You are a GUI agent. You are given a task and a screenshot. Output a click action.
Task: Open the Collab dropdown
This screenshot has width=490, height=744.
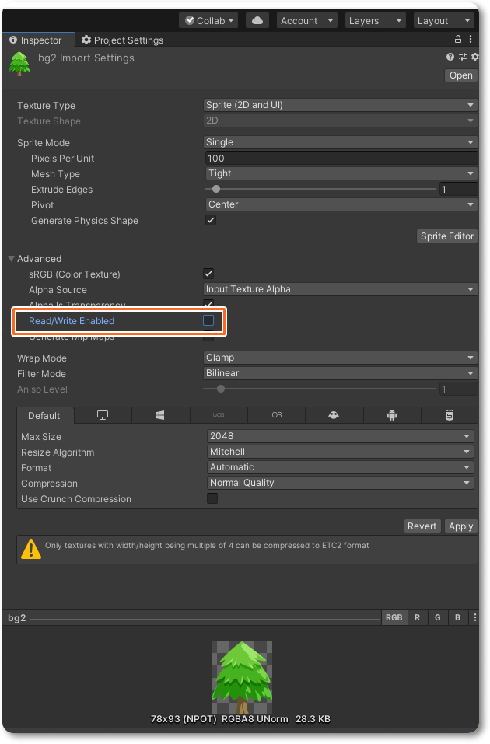[x=208, y=20]
